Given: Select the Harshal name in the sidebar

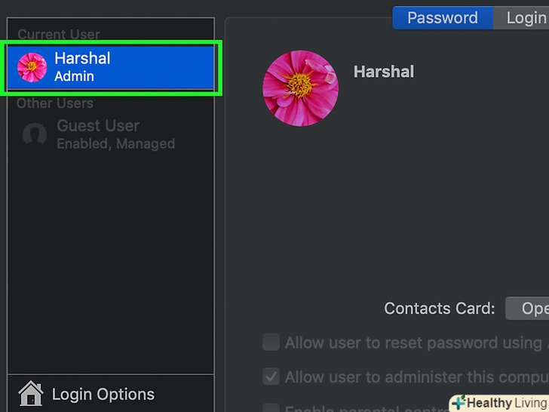Looking at the screenshot, I should (82, 58).
